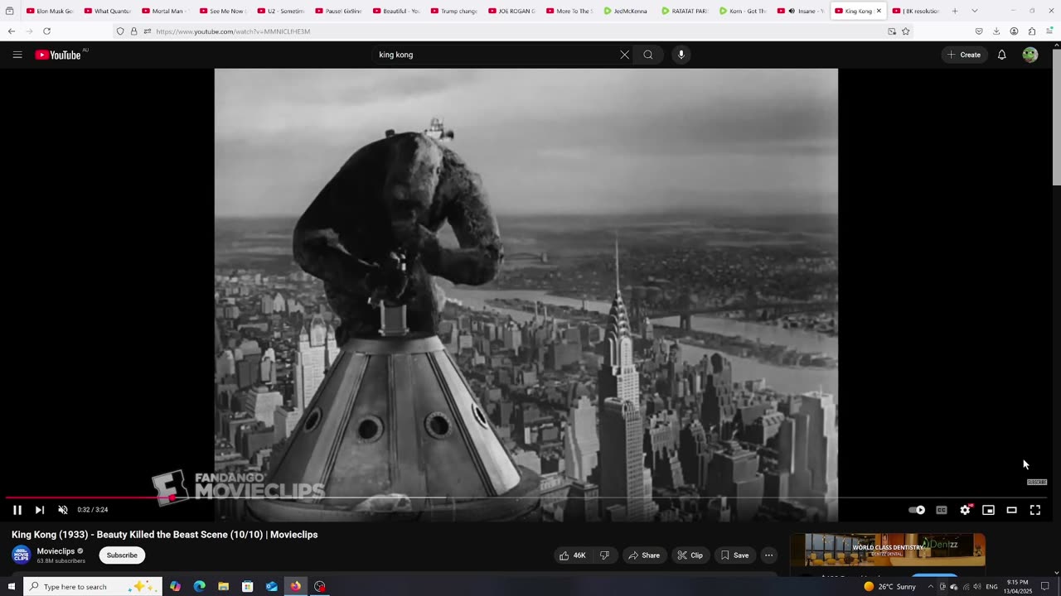The height and width of the screenshot is (596, 1061).
Task: Clear the search box text
Action: point(624,55)
